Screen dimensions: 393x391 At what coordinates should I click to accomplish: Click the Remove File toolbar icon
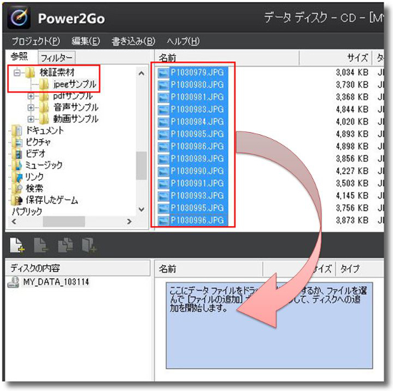[x=41, y=245]
